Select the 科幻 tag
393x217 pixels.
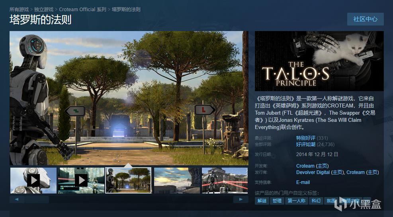click(316, 201)
